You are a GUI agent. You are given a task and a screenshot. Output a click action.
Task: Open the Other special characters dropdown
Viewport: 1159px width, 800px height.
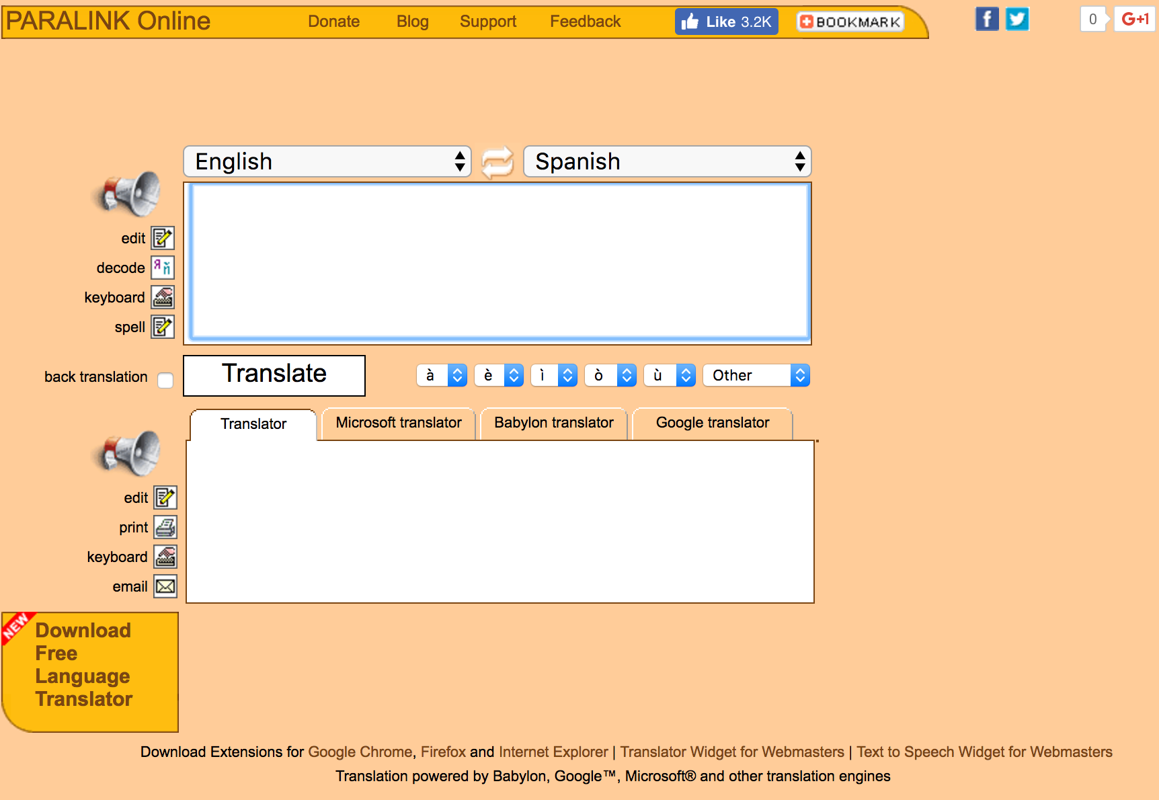point(756,375)
